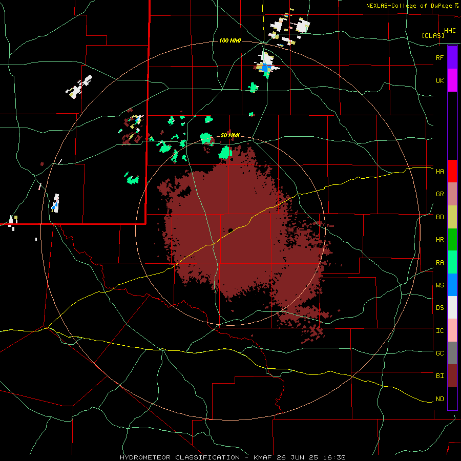Click the 'HA' legend label
Viewport: 461px width, 461px height.
pos(439,172)
